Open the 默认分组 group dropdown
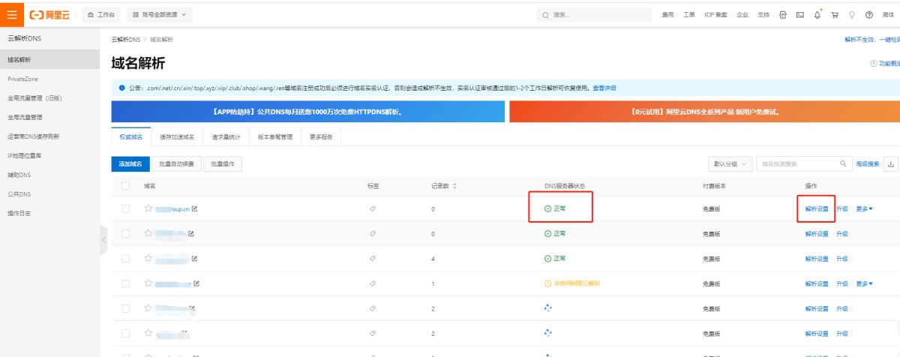Screen dimensions: 900x357 click(x=729, y=163)
